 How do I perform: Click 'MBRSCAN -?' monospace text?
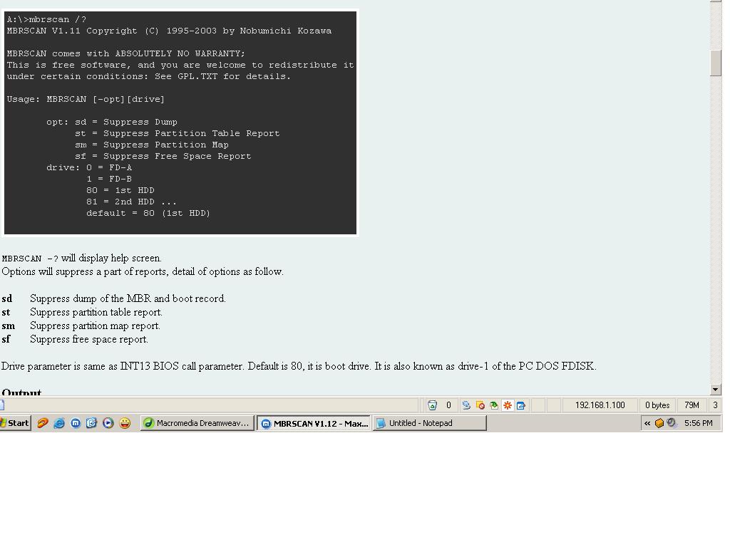click(30, 259)
